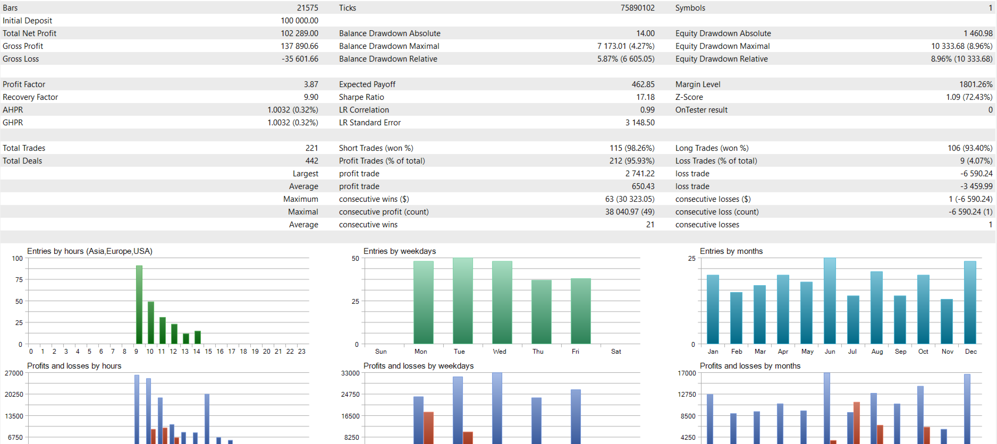Click the Expected Payoff value 462.85
Image resolution: width=997 pixels, height=444 pixels.
pyautogui.click(x=643, y=84)
